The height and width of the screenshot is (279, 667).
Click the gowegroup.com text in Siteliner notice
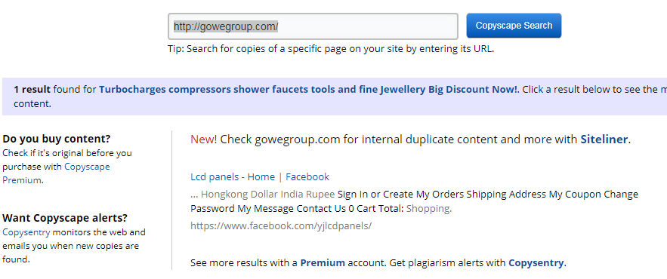(298, 139)
